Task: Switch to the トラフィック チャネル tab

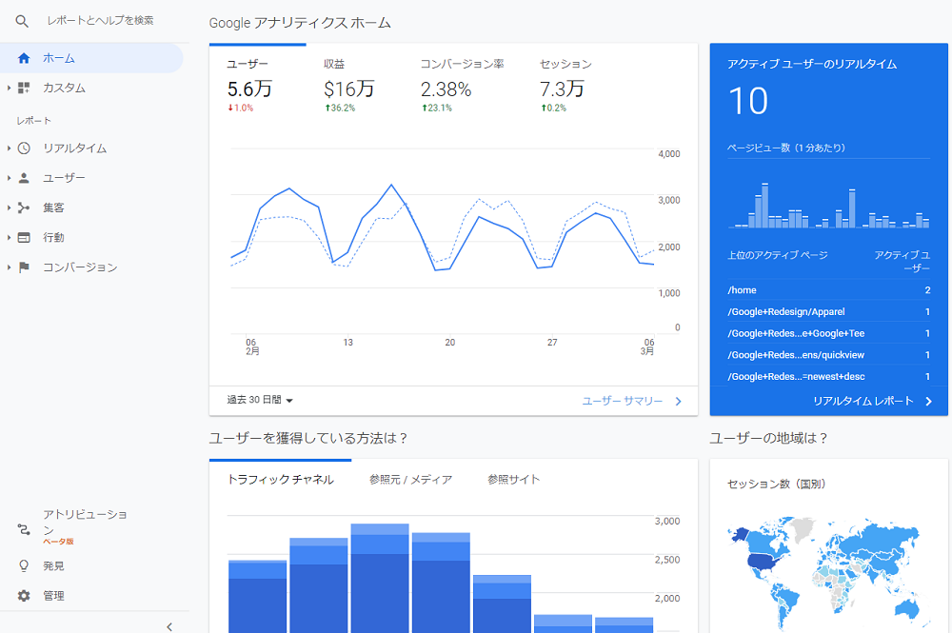Action: pyautogui.click(x=280, y=480)
